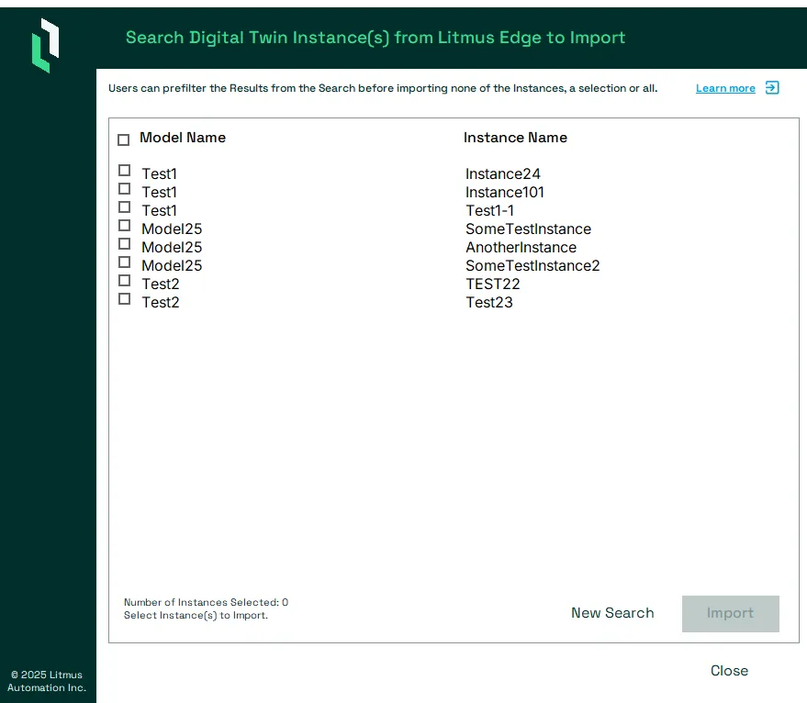The height and width of the screenshot is (703, 807).
Task: Click the Model Name column header
Action: [x=183, y=138]
